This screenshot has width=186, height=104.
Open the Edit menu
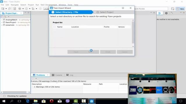point(7,5)
